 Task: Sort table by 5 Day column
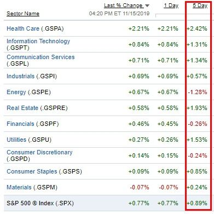(200, 5)
